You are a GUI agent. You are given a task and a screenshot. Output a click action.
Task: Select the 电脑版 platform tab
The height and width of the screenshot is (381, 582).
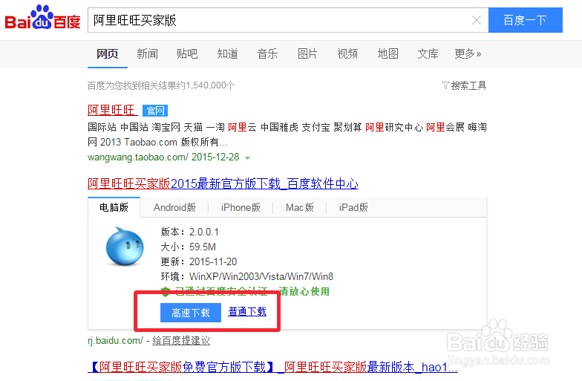[x=114, y=207]
